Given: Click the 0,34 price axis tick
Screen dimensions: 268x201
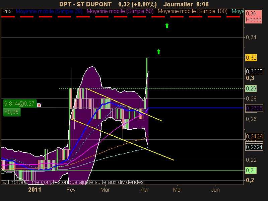Looking at the screenshot, I should [251, 37].
